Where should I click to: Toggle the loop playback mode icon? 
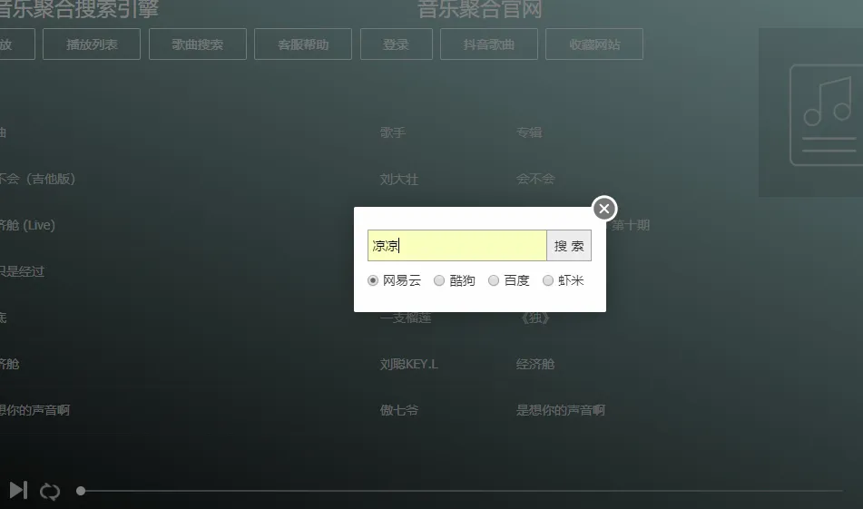[x=50, y=492]
